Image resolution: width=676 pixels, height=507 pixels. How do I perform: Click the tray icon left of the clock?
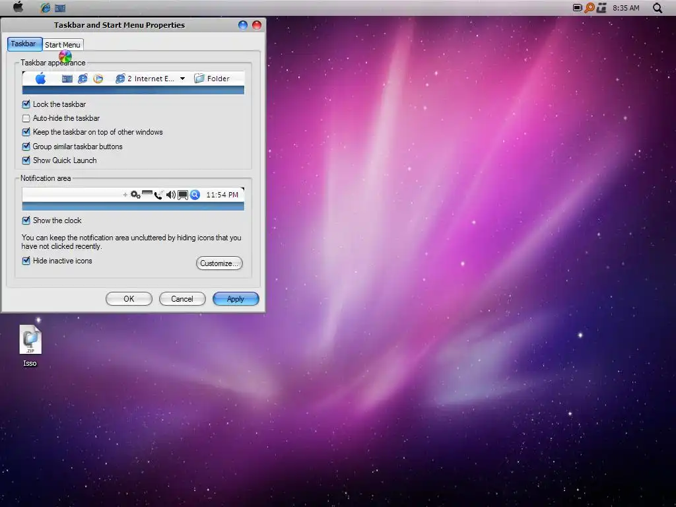[602, 8]
